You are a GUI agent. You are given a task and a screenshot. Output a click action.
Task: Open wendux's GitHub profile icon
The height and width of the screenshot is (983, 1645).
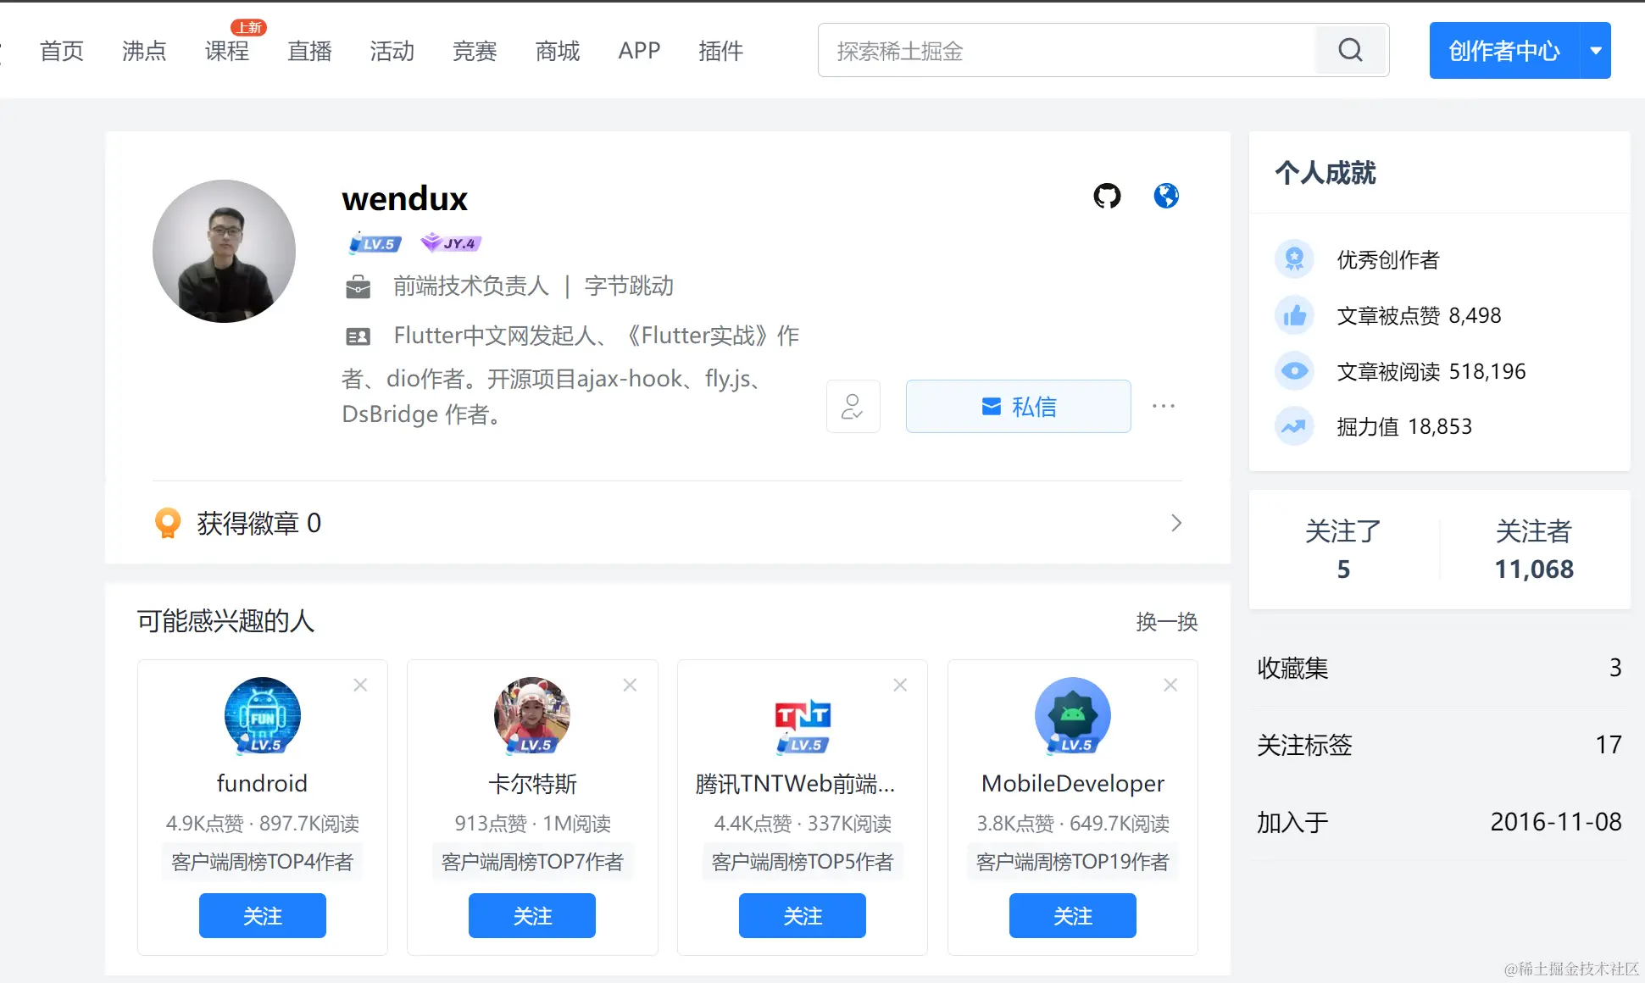click(1106, 196)
